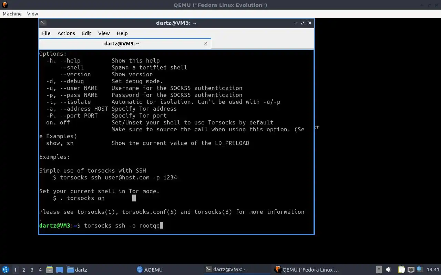This screenshot has width=441, height=275.
Task: Click the QEMU window title text
Action: (x=220, y=5)
